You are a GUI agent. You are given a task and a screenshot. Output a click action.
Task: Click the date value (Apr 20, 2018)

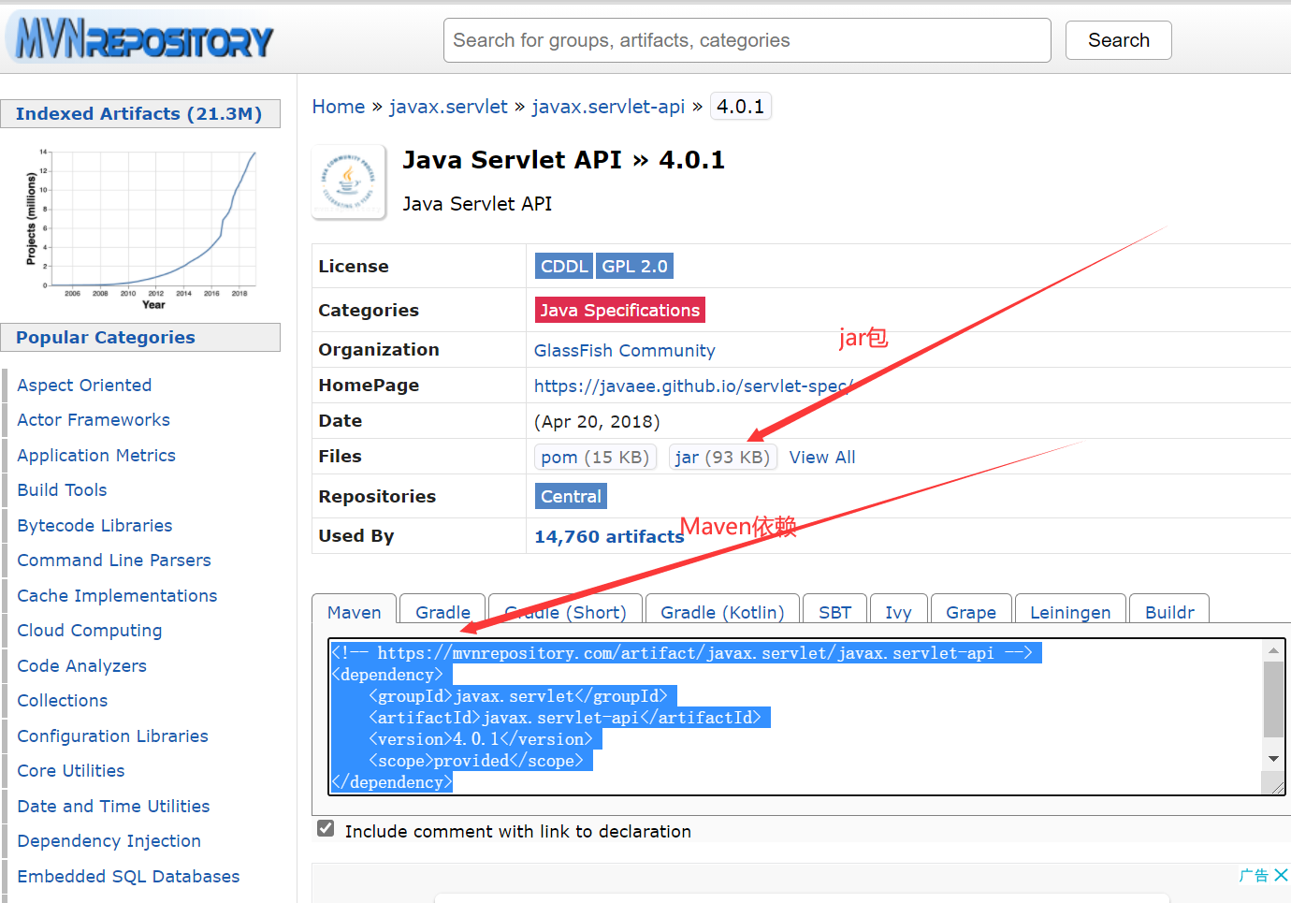click(597, 421)
